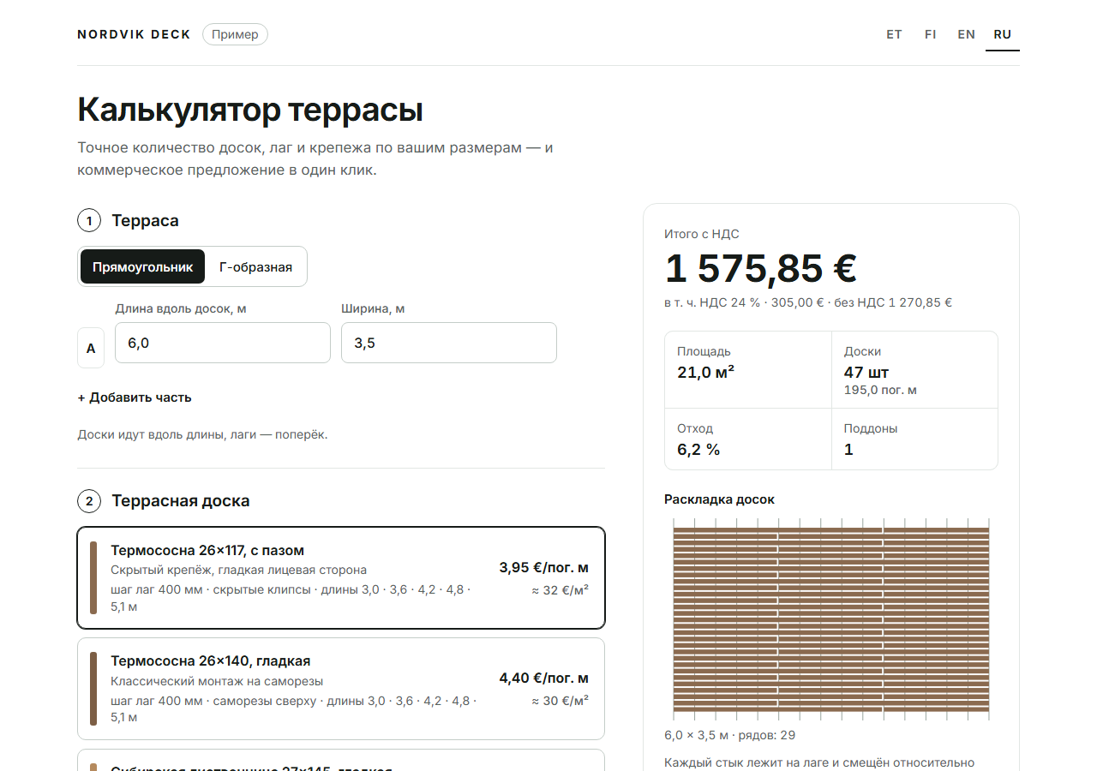This screenshot has width=1097, height=771.
Task: Click the Итого с НДС label
Action: 702,234
